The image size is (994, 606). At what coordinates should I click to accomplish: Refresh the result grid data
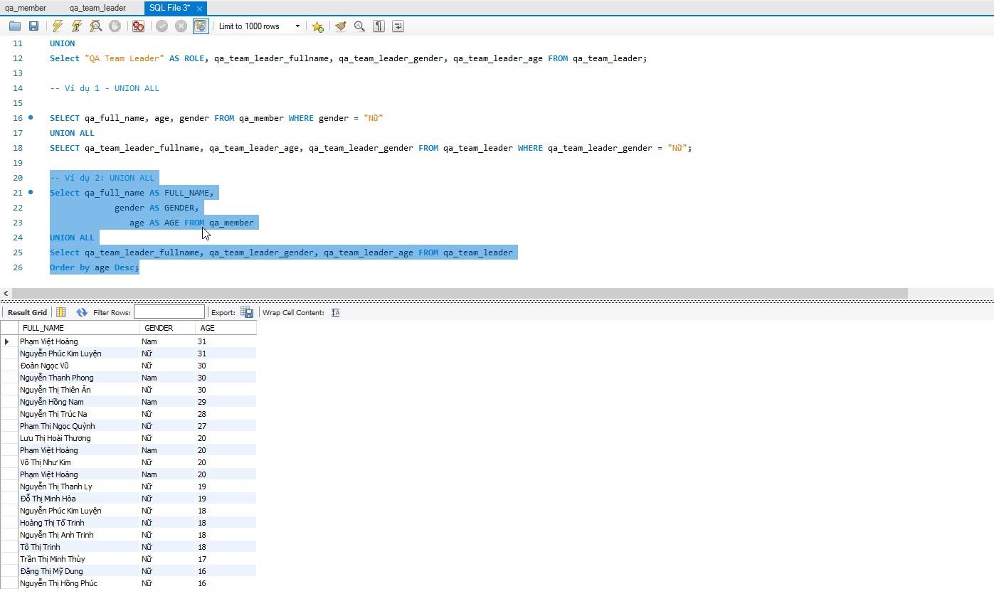point(82,312)
